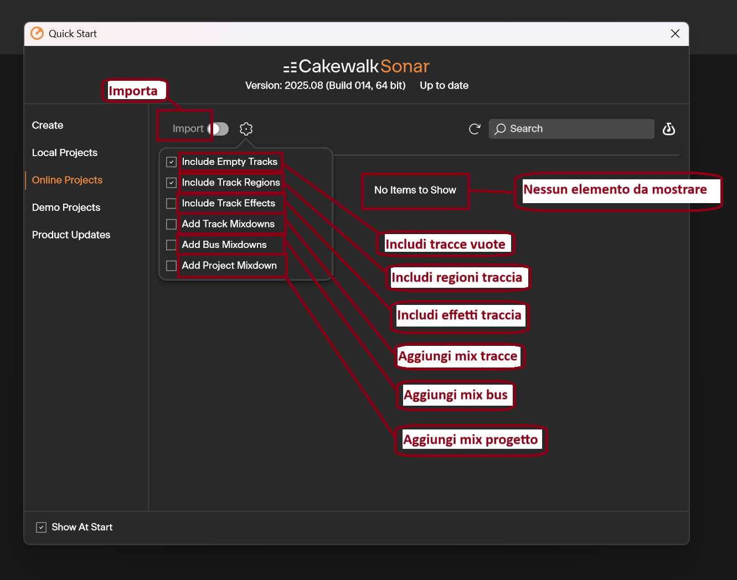Select Online Projects in sidebar
The width and height of the screenshot is (737, 580).
point(67,180)
